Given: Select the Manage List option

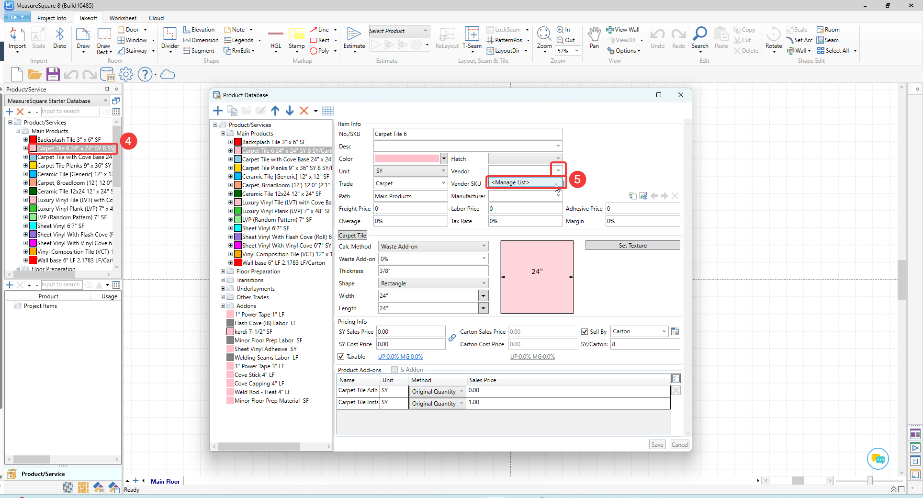Looking at the screenshot, I should 525,182.
